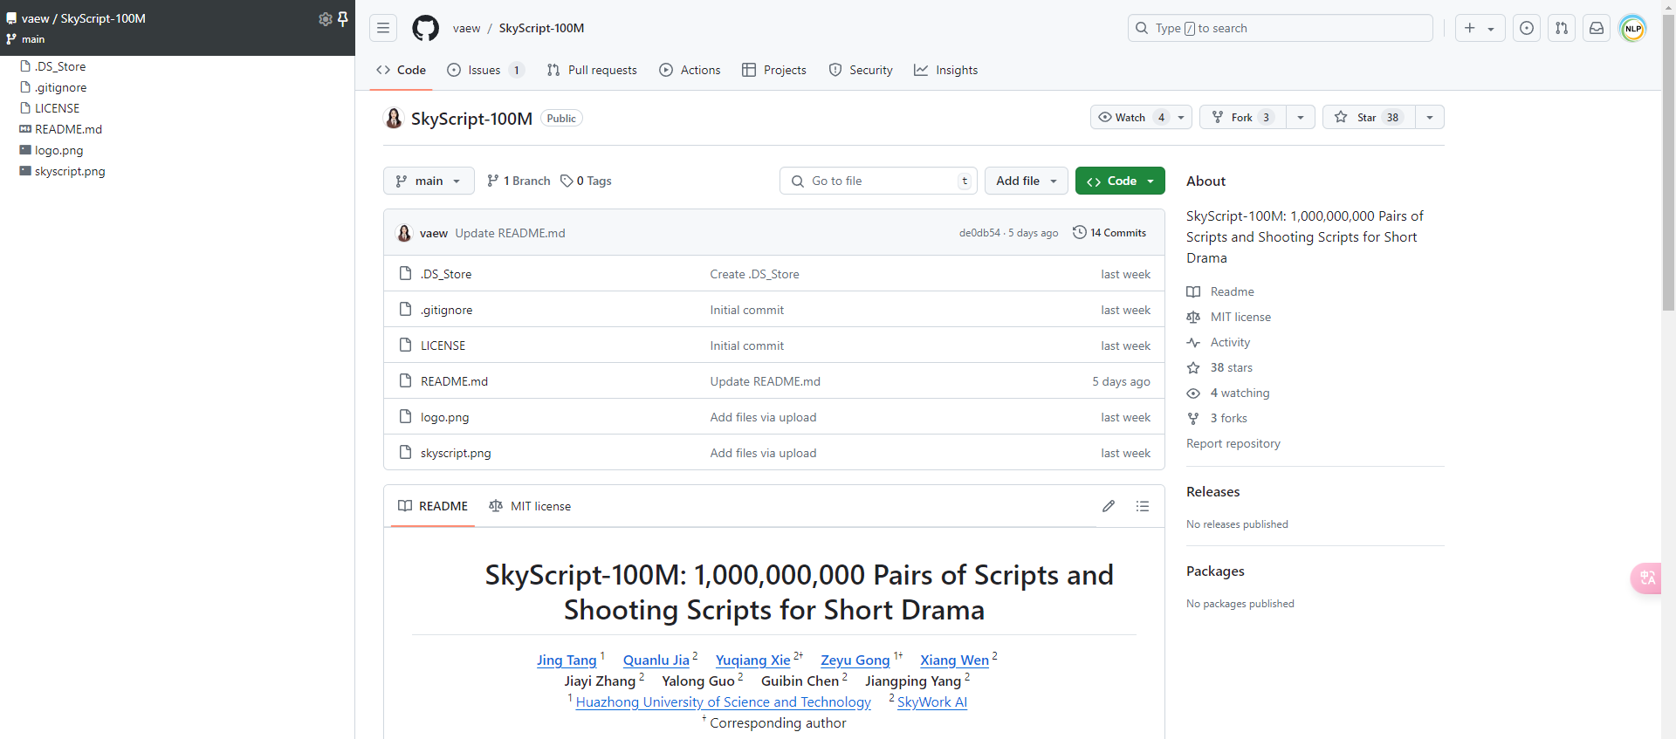Open the issues icon in header
The height and width of the screenshot is (739, 1676).
1527,28
